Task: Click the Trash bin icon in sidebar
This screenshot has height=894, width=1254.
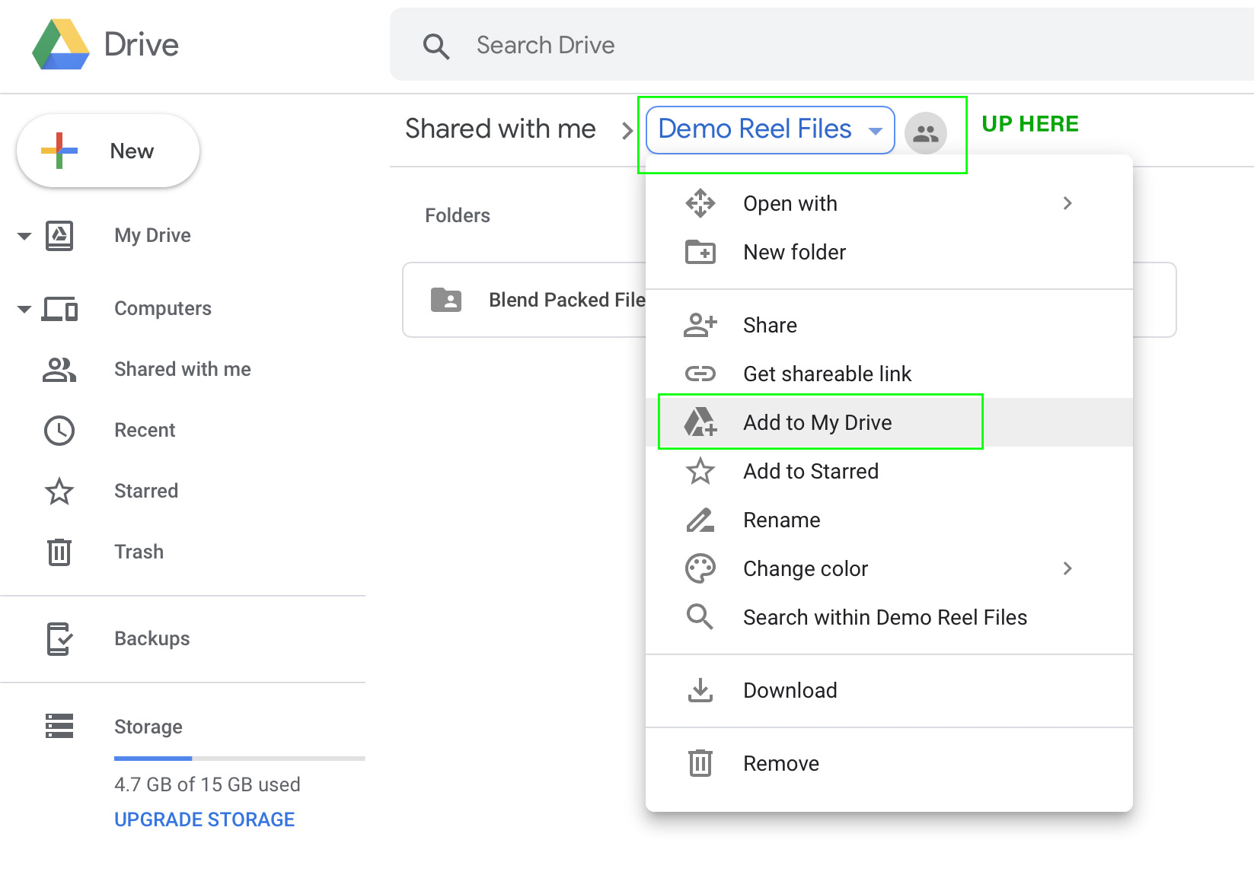Action: click(59, 552)
